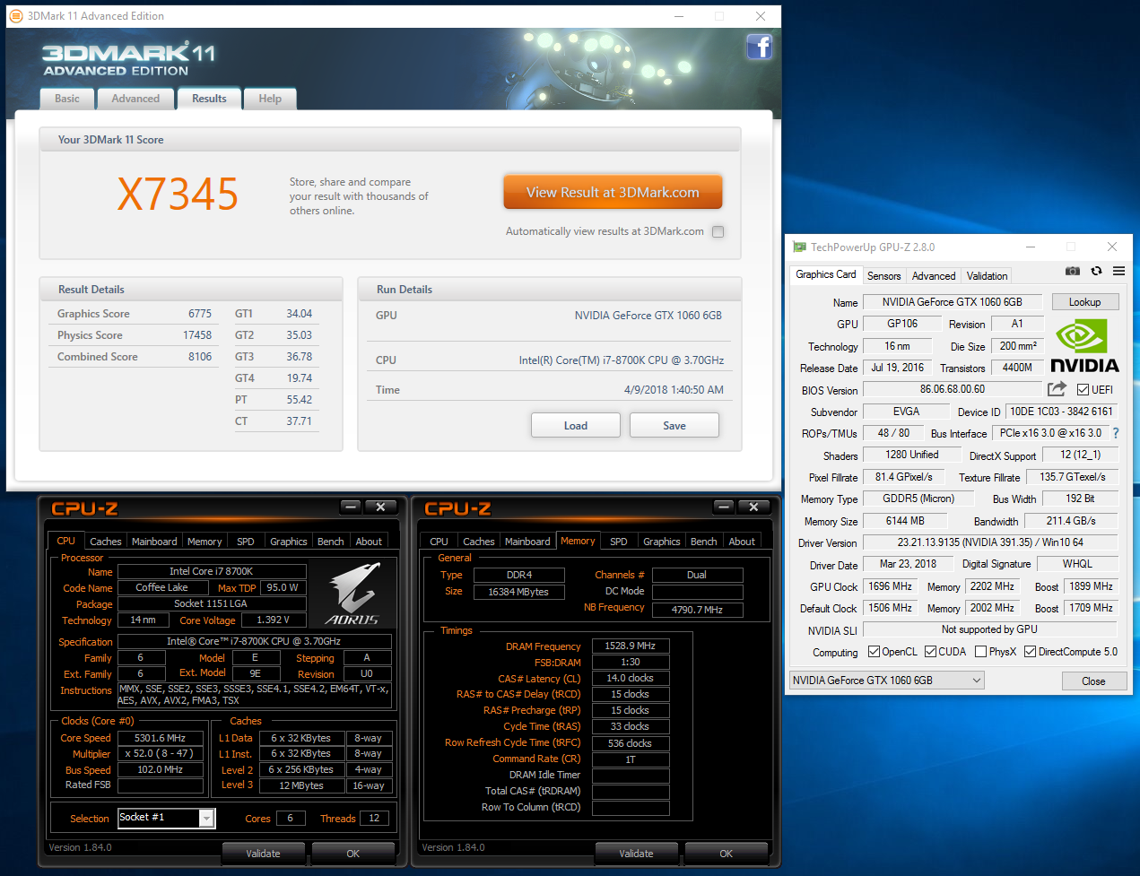Open Mainboard tab in left CPU-Z window
This screenshot has width=1140, height=876.
[x=154, y=542]
